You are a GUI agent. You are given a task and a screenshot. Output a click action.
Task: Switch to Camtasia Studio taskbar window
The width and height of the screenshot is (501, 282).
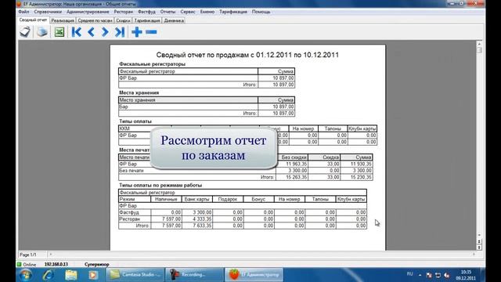[135, 275]
